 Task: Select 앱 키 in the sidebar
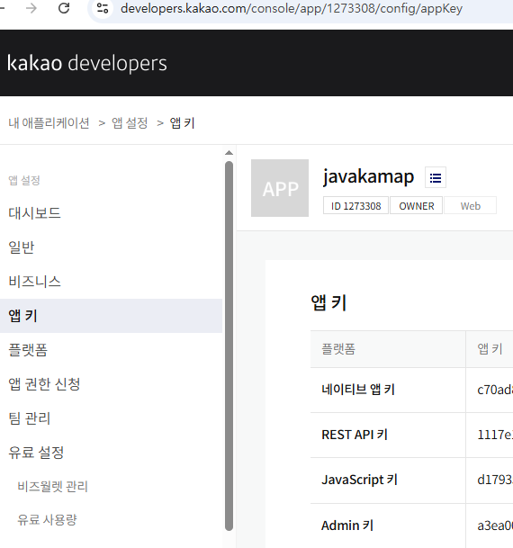tap(111, 316)
